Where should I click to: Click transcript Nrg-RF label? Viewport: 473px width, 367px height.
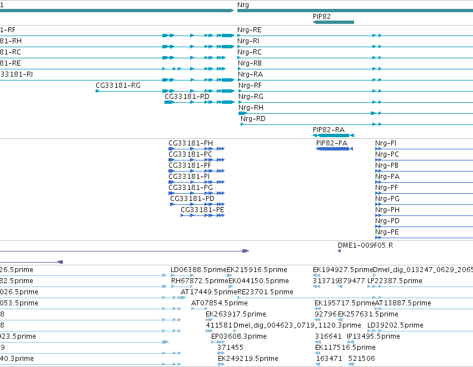250,86
